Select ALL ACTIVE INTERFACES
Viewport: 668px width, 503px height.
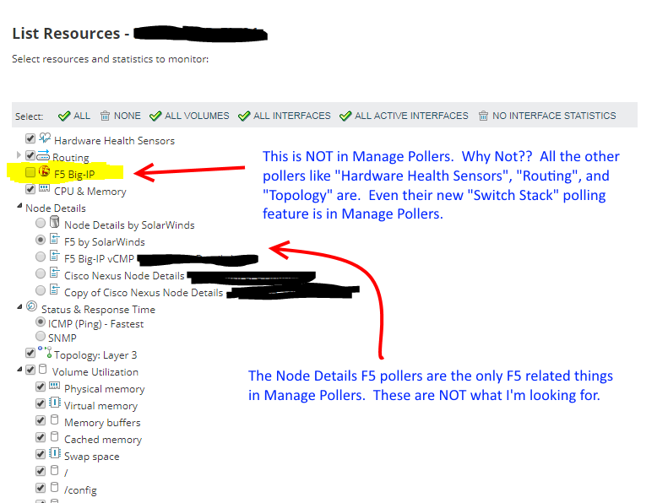point(404,116)
